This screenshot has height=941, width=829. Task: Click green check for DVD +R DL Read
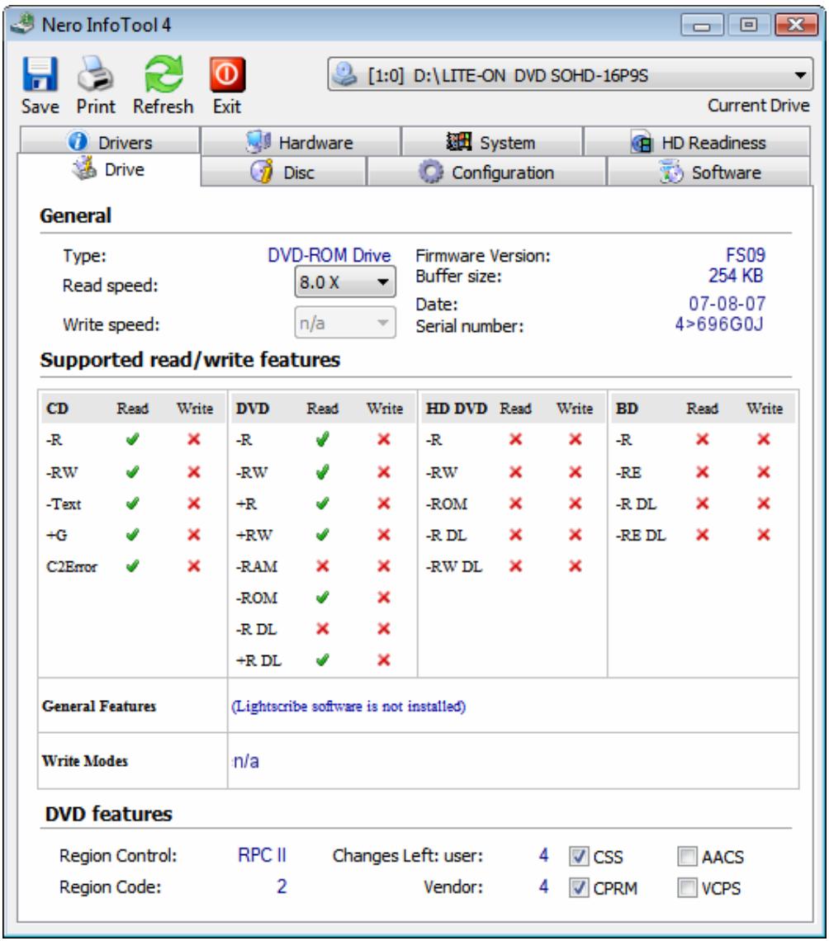(322, 660)
